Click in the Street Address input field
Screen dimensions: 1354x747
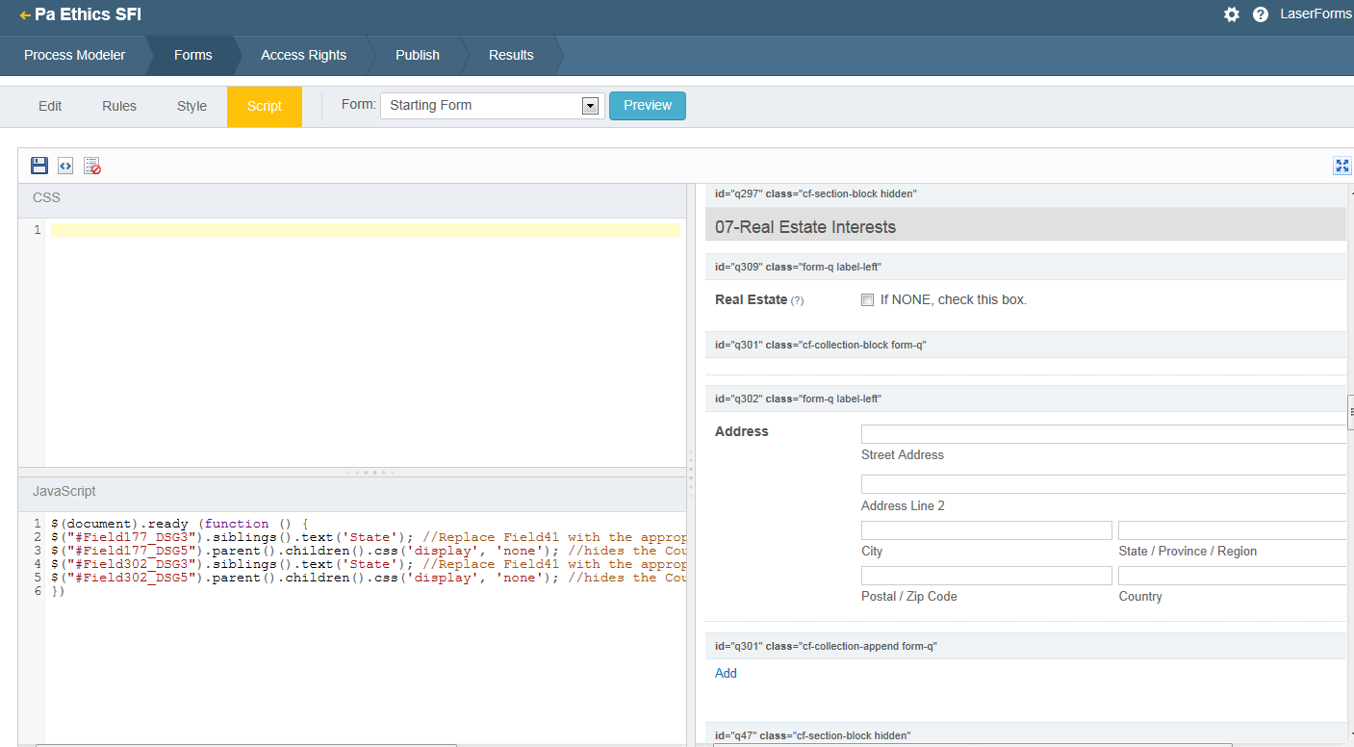point(1102,434)
